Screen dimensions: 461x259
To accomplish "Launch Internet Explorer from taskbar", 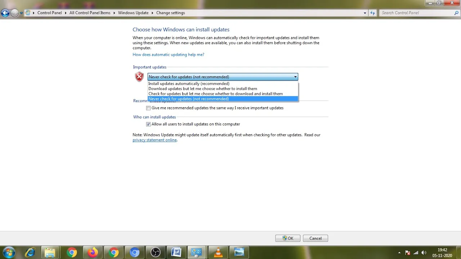I will click(x=30, y=253).
